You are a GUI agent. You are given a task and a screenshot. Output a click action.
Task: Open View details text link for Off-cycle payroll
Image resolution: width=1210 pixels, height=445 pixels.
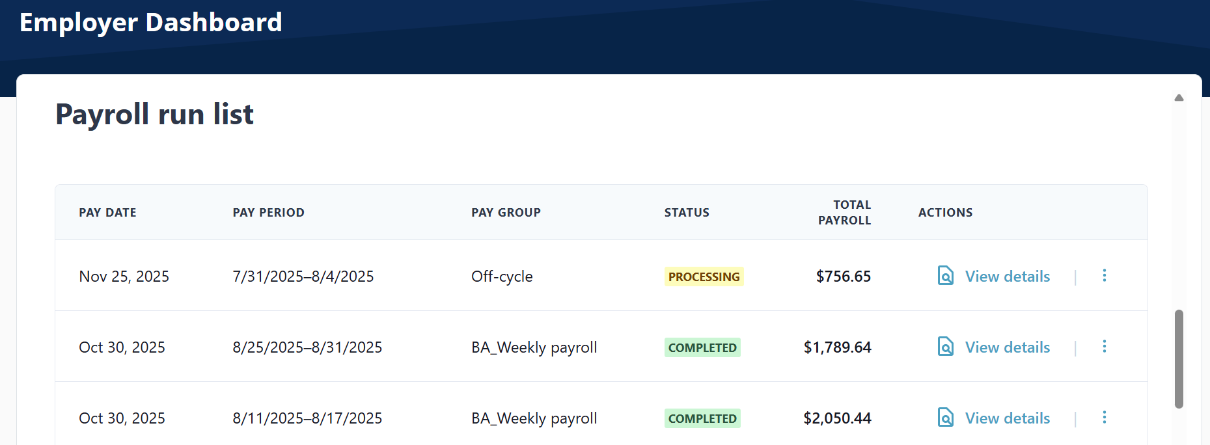point(1007,276)
